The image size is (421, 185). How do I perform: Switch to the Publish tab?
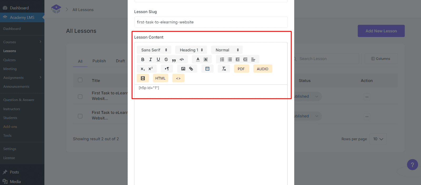click(99, 61)
